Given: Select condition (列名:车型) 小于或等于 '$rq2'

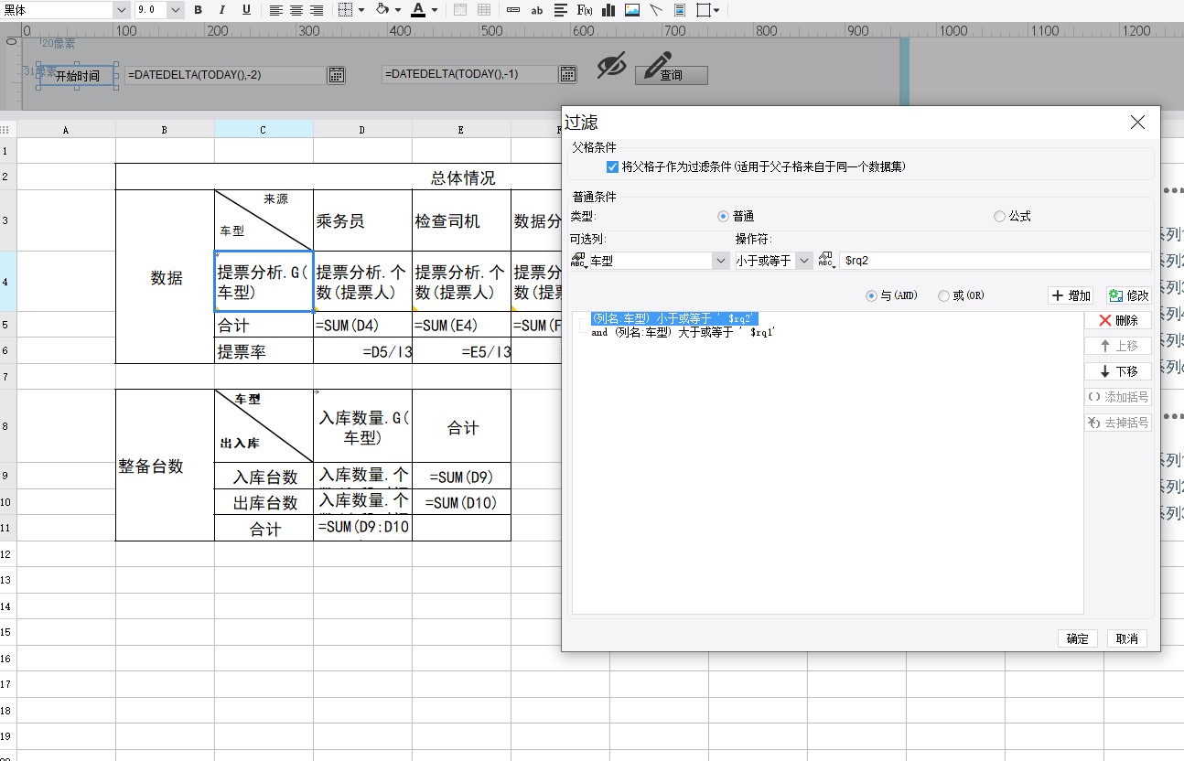Looking at the screenshot, I should [x=675, y=318].
